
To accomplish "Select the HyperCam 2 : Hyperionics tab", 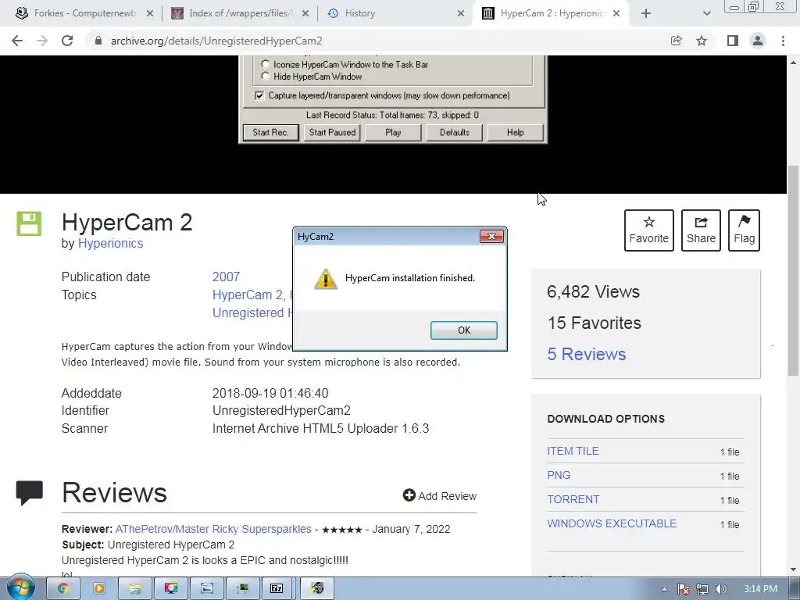I will tap(551, 13).
